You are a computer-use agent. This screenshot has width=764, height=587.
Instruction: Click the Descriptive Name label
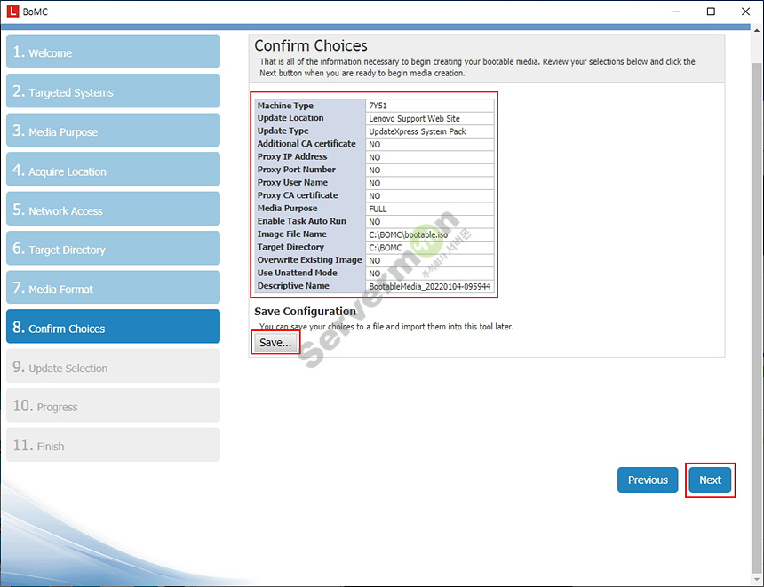coord(293,285)
